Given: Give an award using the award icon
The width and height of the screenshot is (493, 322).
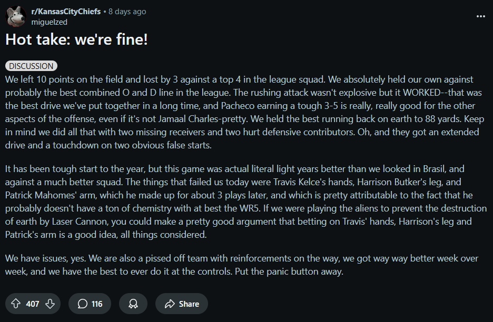Looking at the screenshot, I should pos(133,304).
